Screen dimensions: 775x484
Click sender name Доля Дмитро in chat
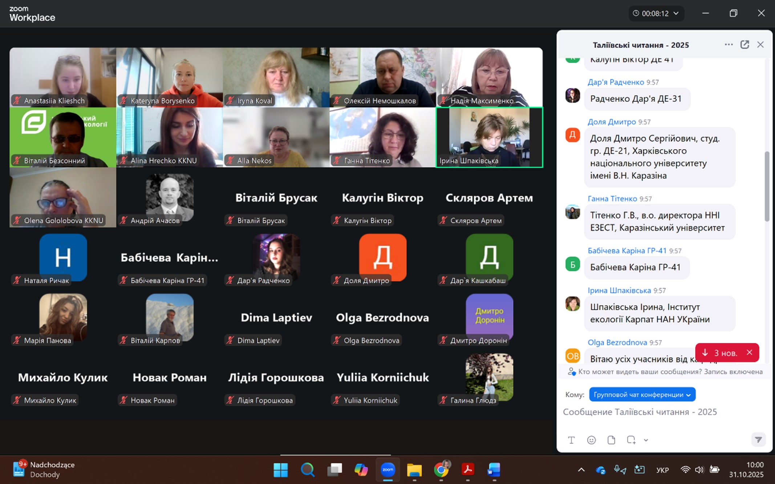click(612, 122)
